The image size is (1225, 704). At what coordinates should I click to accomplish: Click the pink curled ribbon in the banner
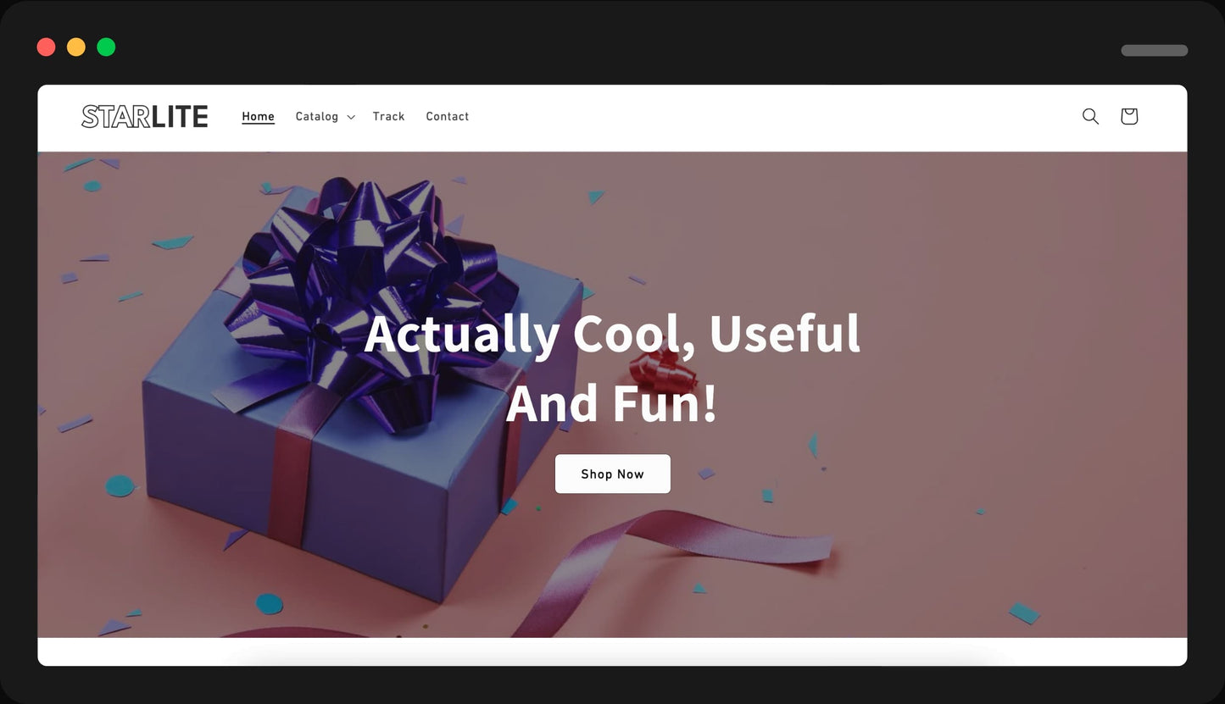pos(670,559)
